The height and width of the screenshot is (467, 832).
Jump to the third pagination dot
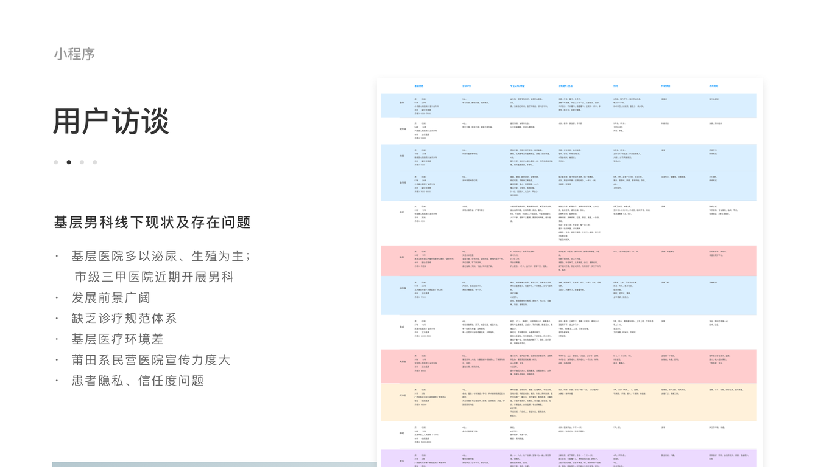point(82,162)
